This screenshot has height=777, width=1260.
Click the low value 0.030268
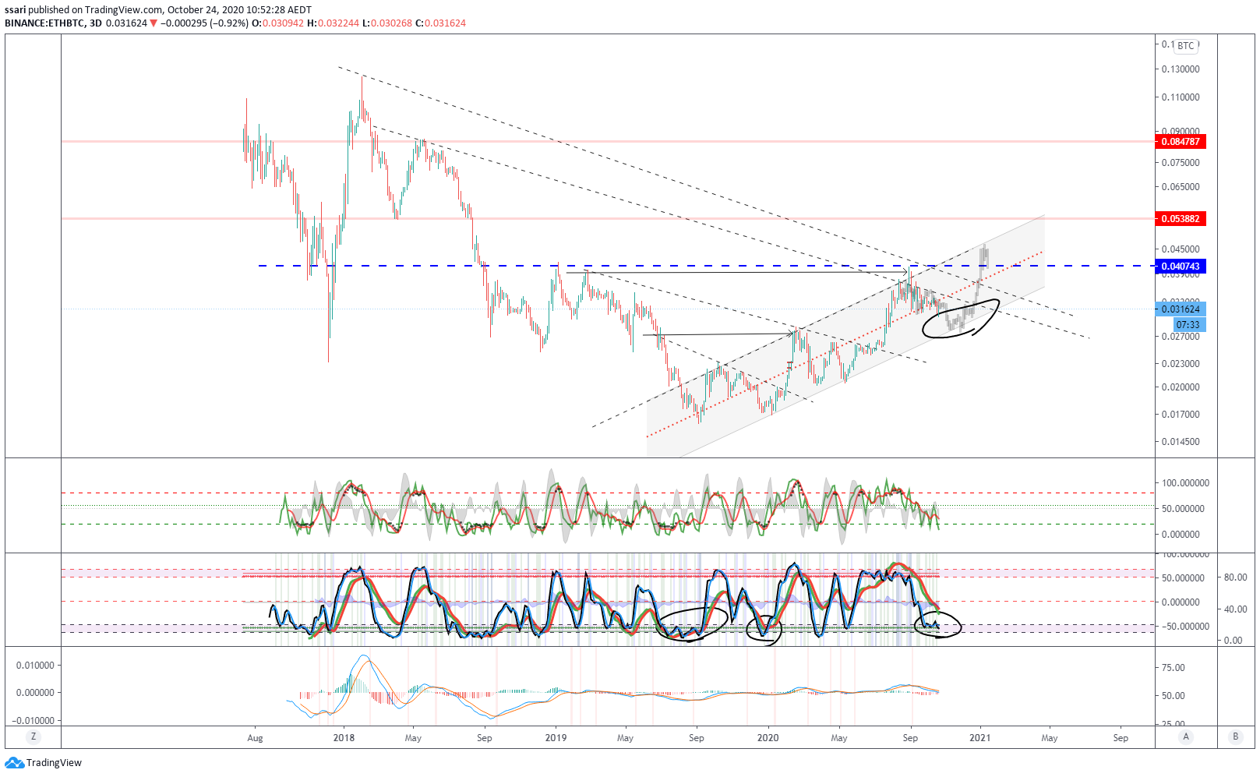[x=391, y=23]
